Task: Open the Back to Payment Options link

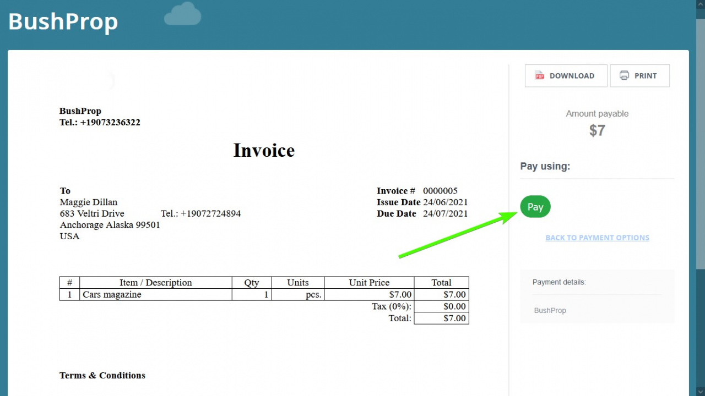Action: (597, 238)
